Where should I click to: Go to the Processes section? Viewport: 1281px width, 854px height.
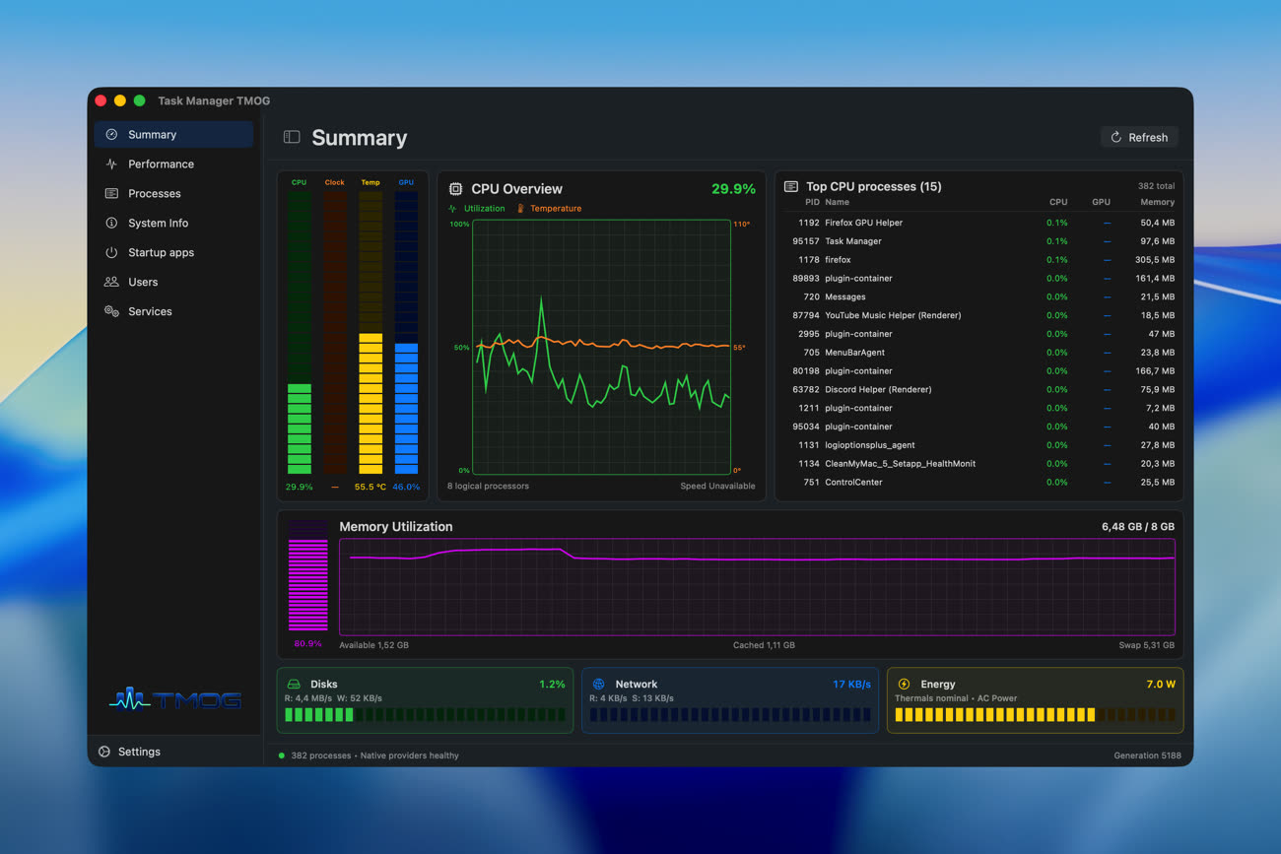click(x=173, y=194)
